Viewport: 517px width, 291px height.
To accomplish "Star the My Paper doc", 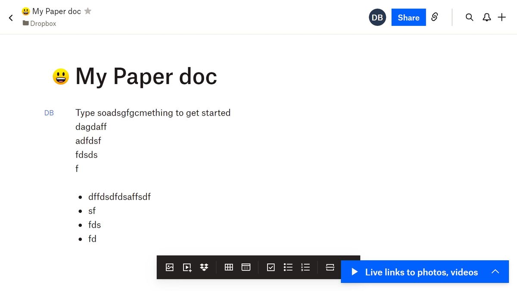I will coord(88,11).
